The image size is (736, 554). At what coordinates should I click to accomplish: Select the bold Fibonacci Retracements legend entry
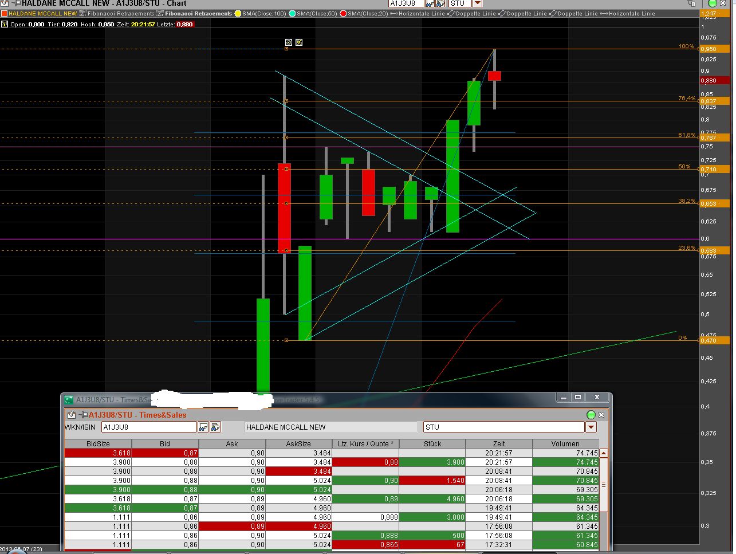point(195,13)
